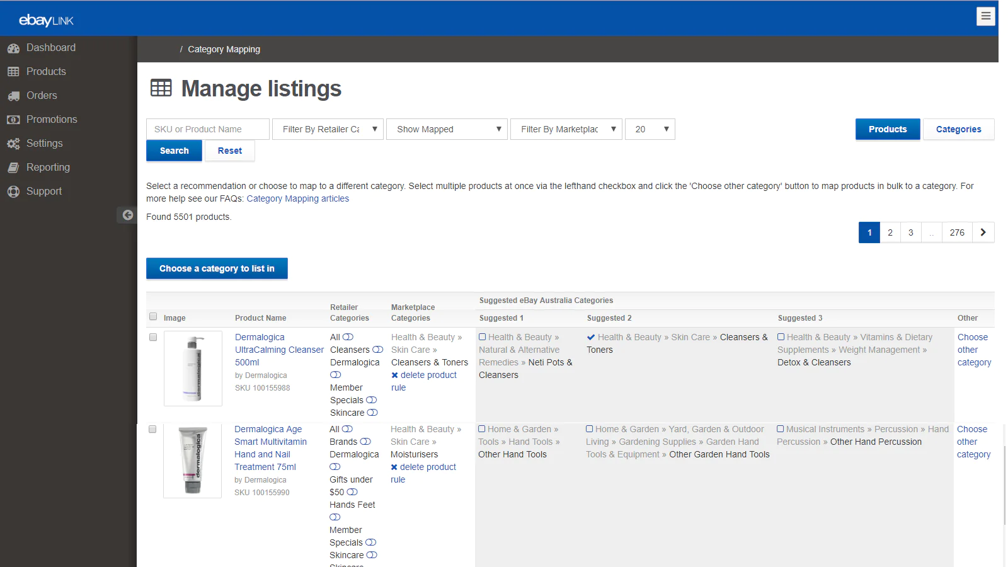Open the Filter By Marketplace dropdown

(x=566, y=129)
